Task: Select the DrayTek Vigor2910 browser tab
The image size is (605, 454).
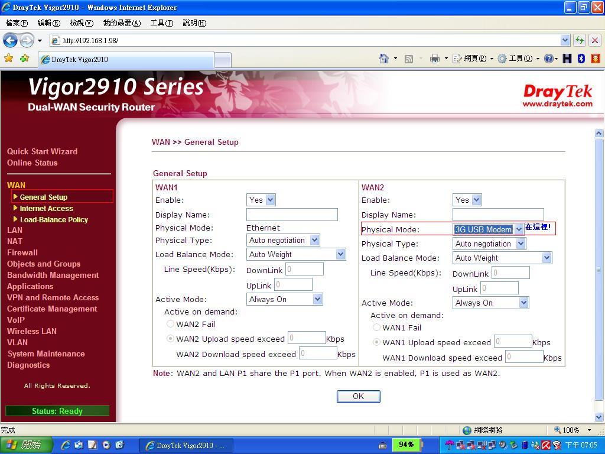Action: click(126, 60)
